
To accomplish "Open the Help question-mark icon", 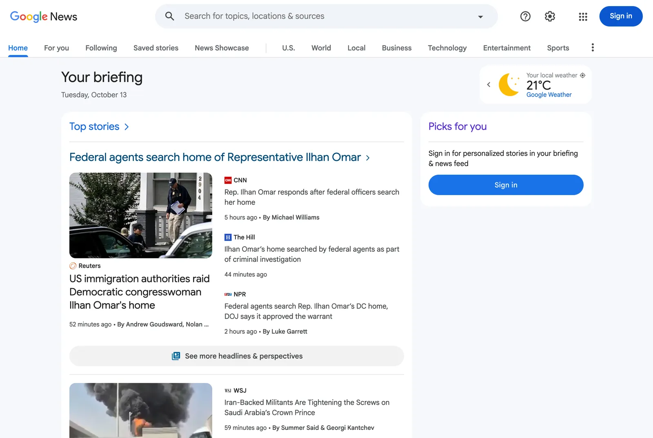I will (525, 16).
